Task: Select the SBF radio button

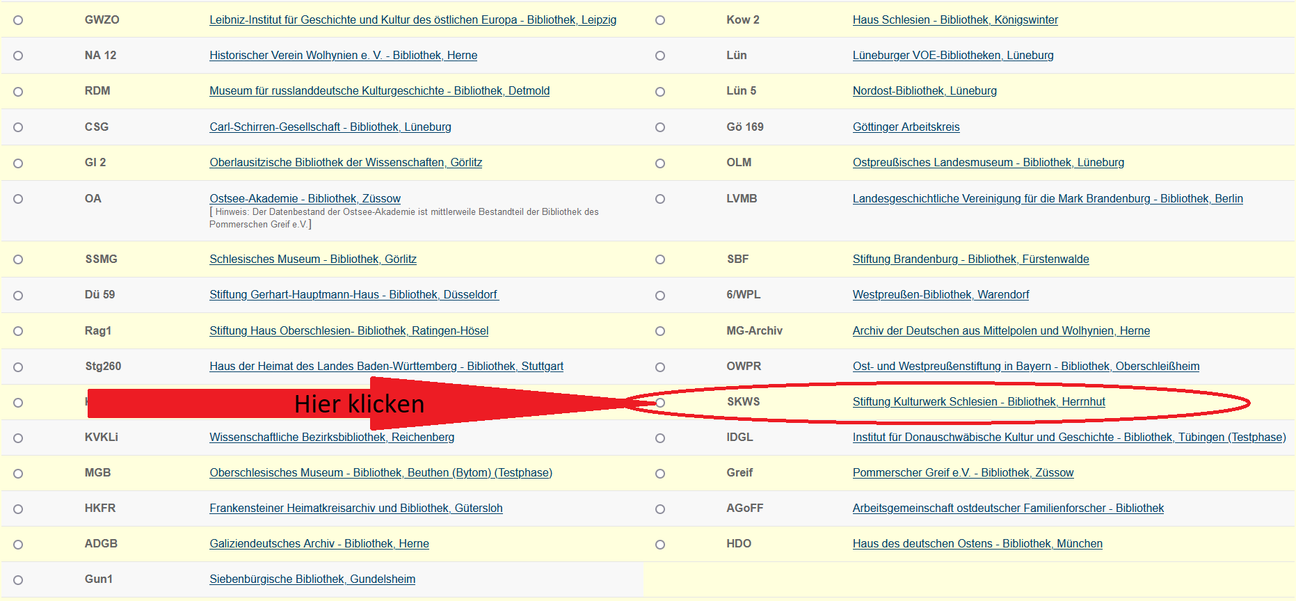Action: (660, 259)
